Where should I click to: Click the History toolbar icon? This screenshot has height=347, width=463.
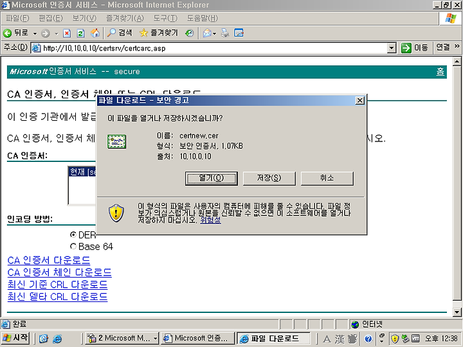tap(189, 33)
